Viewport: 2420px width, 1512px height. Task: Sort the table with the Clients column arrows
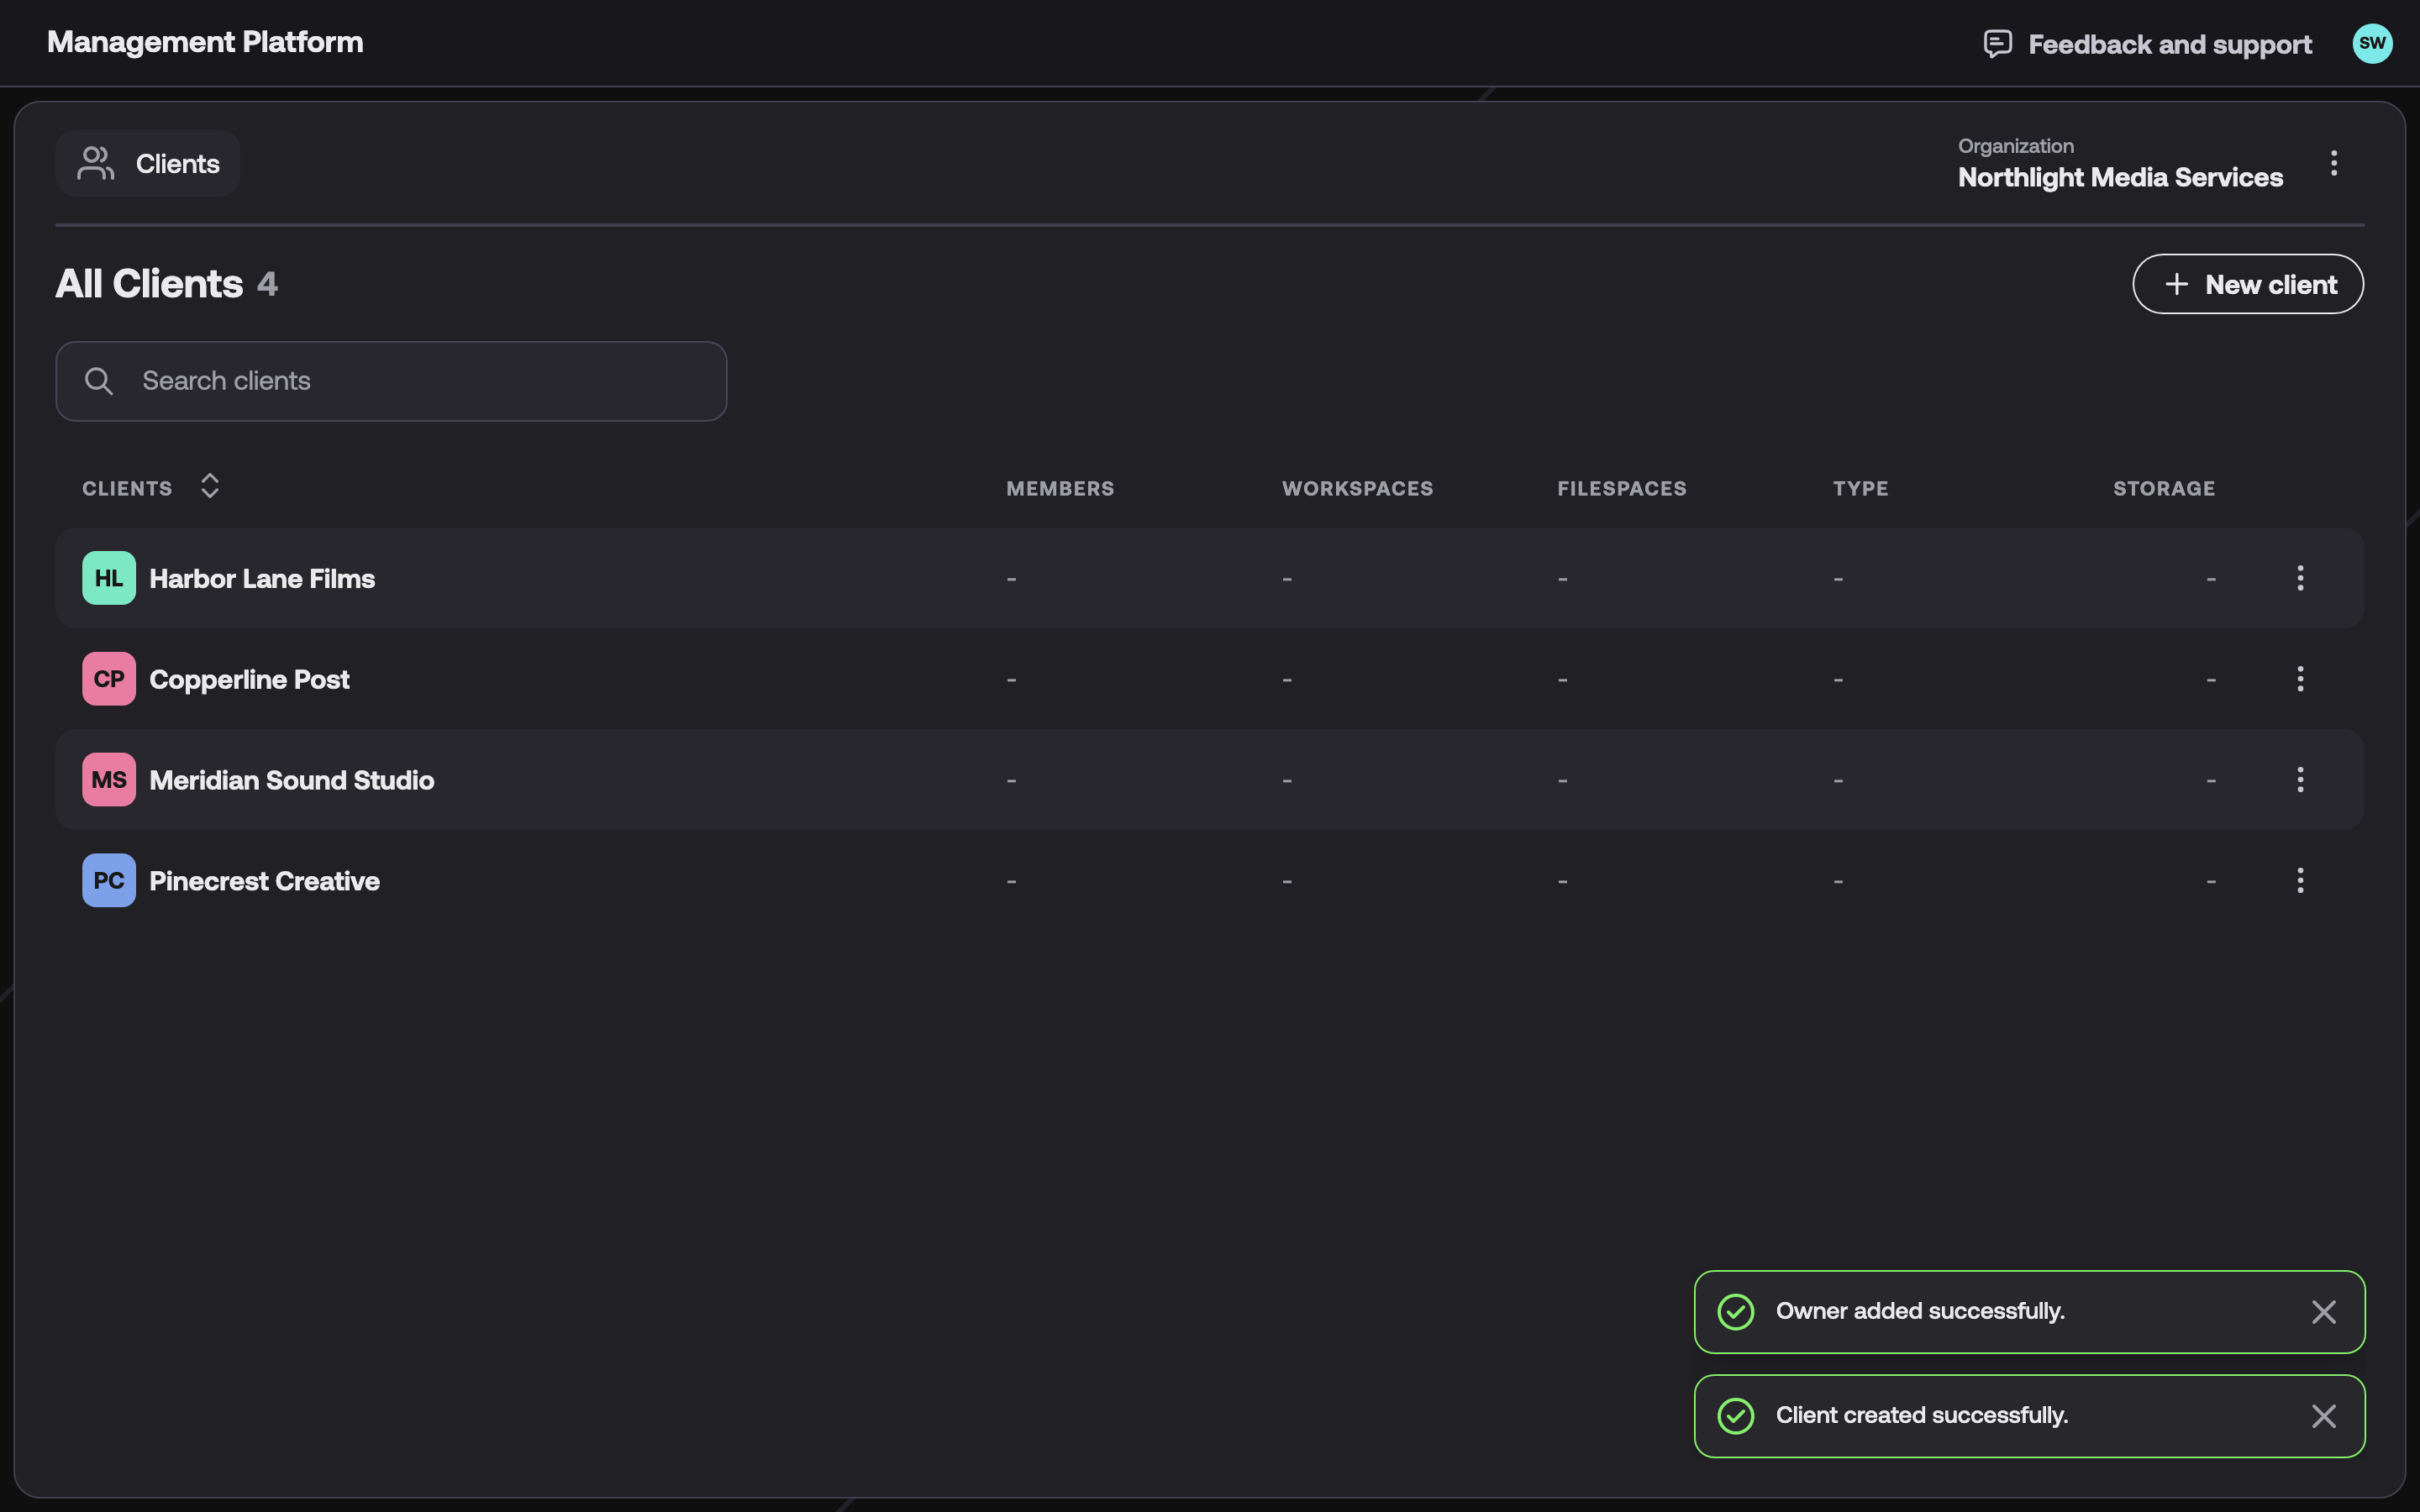coord(209,486)
